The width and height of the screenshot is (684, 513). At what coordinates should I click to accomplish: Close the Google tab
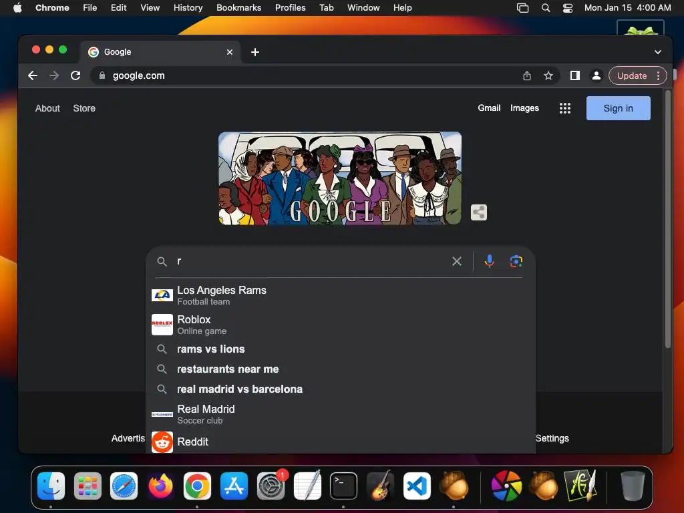click(230, 52)
